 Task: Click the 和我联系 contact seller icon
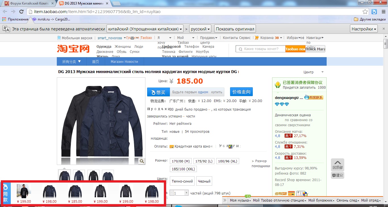click(x=314, y=98)
